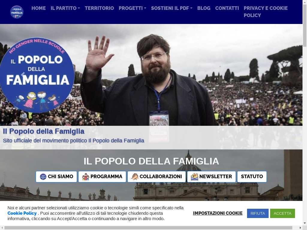Viewport: 307px width, 230px height.
Task: Open the Blog menu item
Action: pyautogui.click(x=204, y=8)
